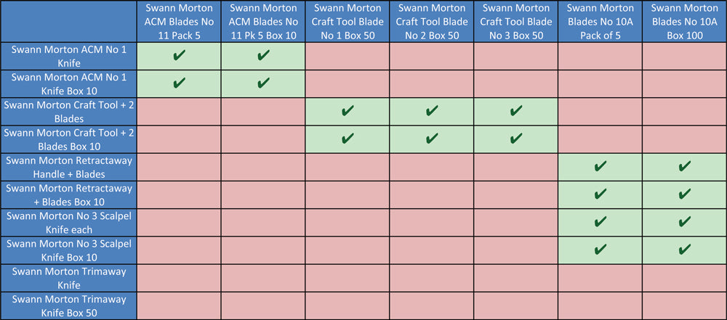Select column header ACM Blades No 11 Pack 5
This screenshot has height=320, width=727.
pos(179,21)
